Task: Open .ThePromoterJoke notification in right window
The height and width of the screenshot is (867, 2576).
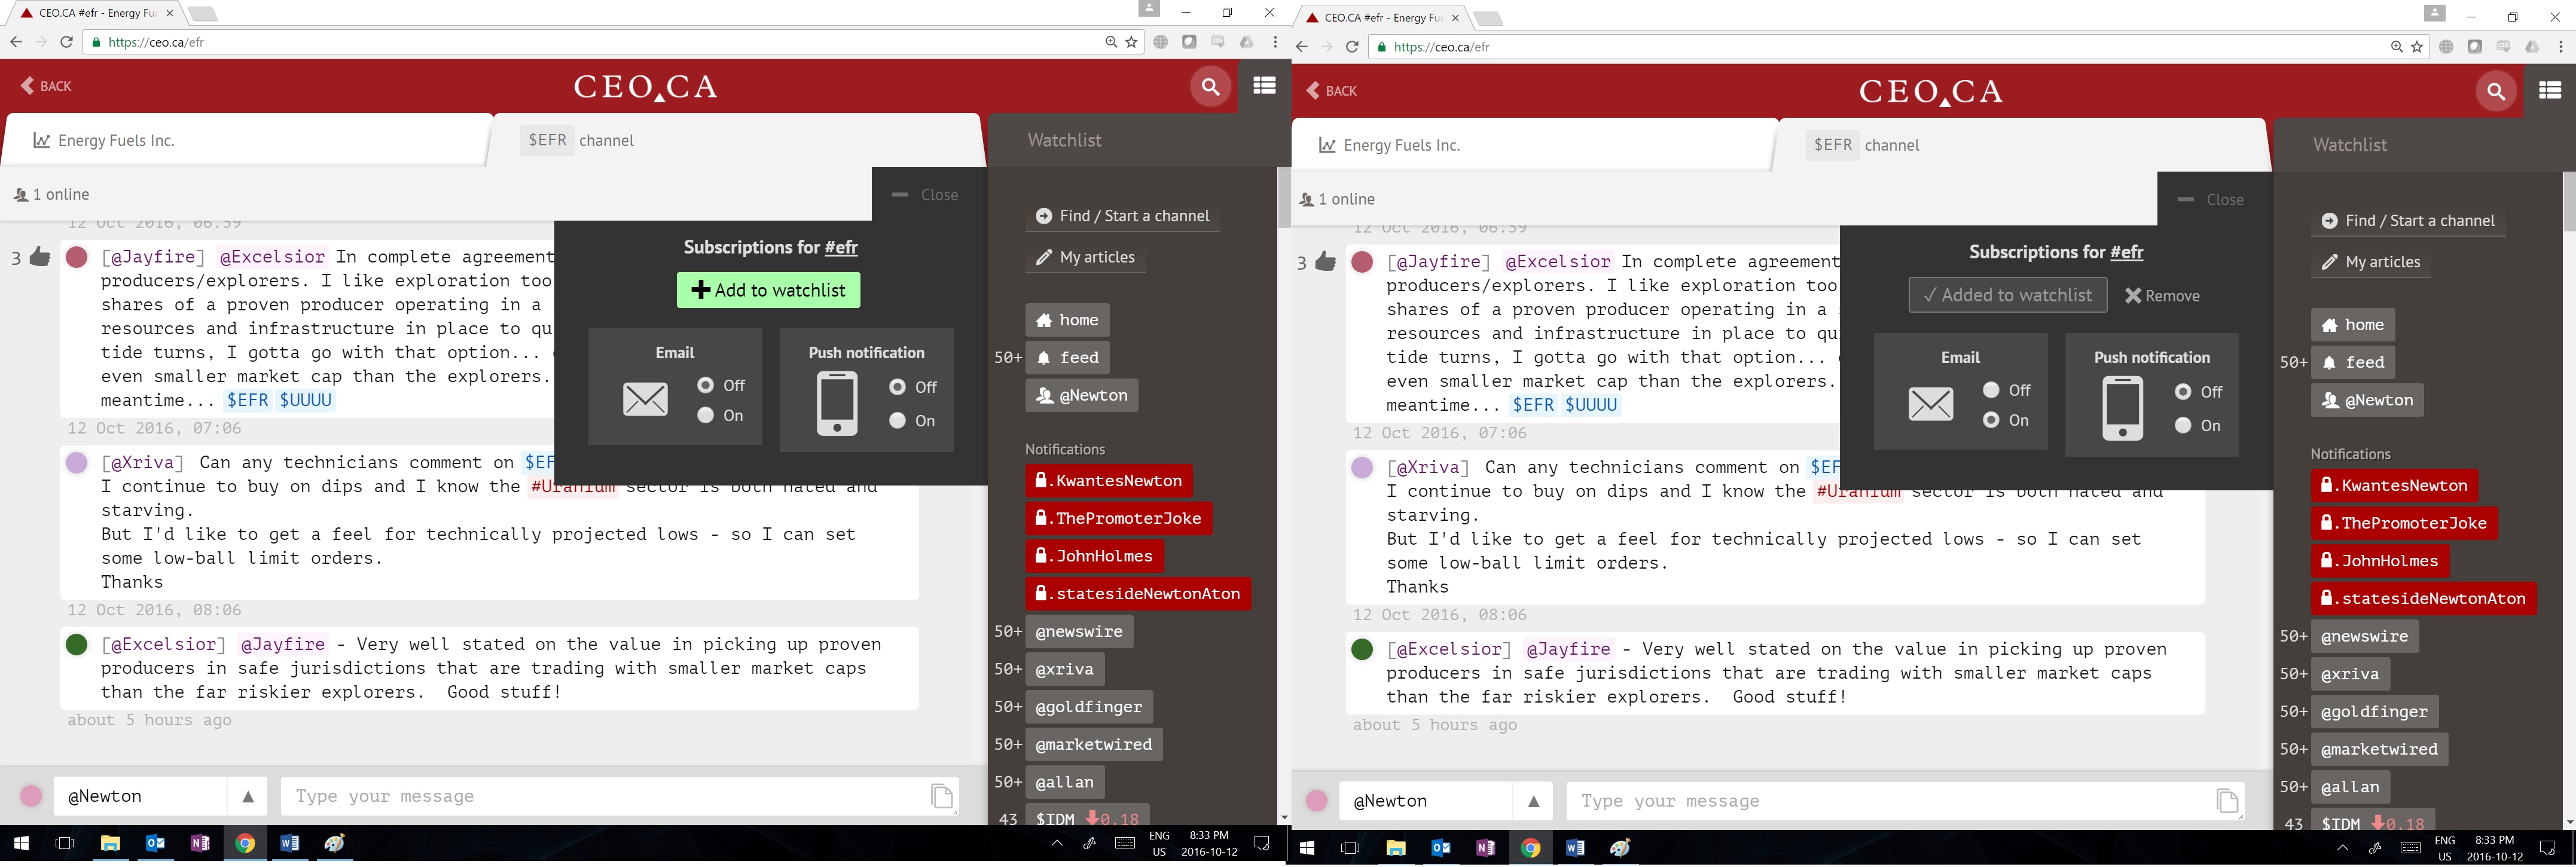Action: tap(2404, 523)
